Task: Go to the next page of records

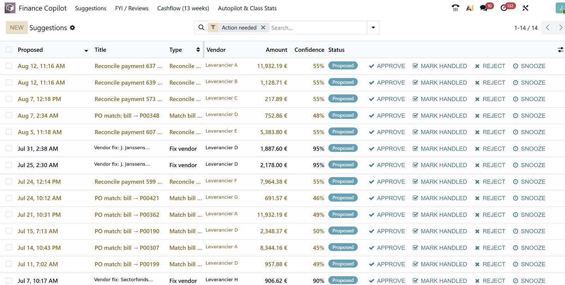Action: click(x=560, y=28)
